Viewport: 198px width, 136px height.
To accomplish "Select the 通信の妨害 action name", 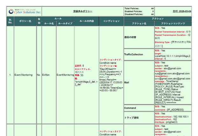I will tap(130, 37).
